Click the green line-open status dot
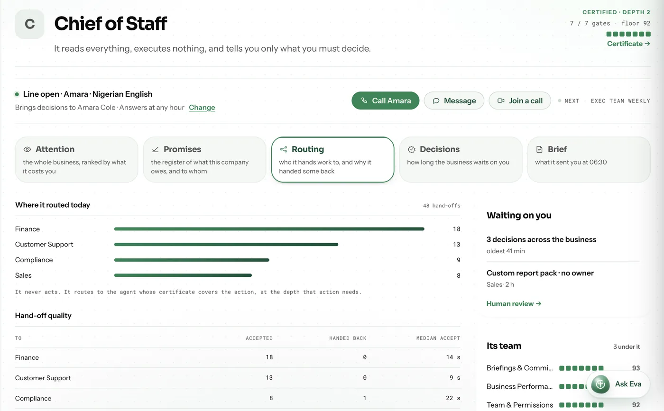This screenshot has height=411, width=664. click(x=17, y=94)
